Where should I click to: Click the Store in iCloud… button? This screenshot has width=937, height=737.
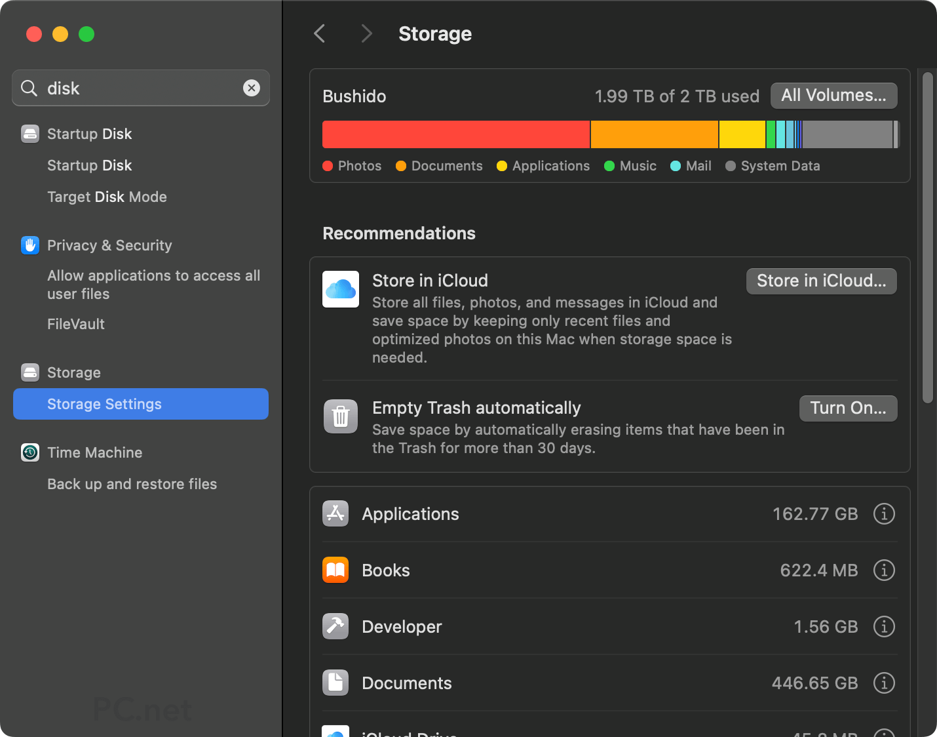(822, 281)
